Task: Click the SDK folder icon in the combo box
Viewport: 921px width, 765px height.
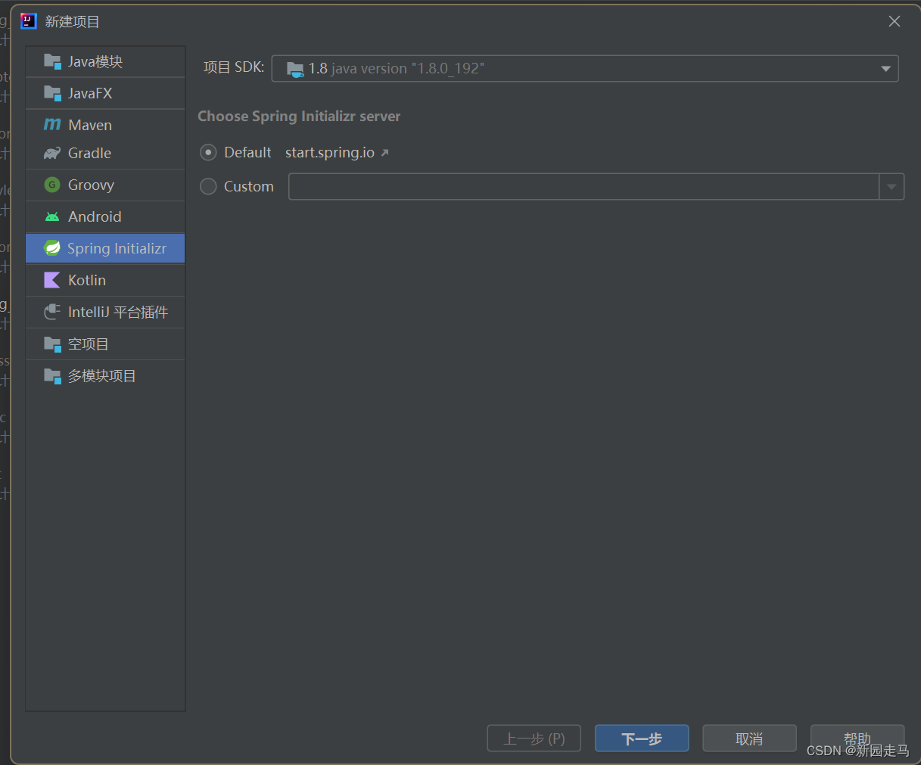Action: coord(295,69)
